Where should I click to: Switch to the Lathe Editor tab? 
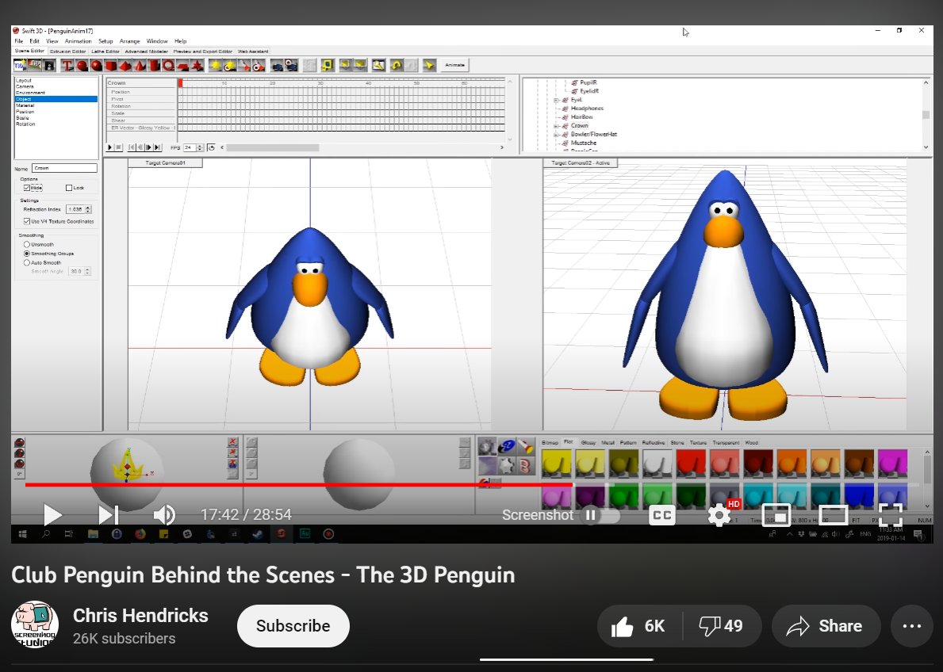point(105,52)
